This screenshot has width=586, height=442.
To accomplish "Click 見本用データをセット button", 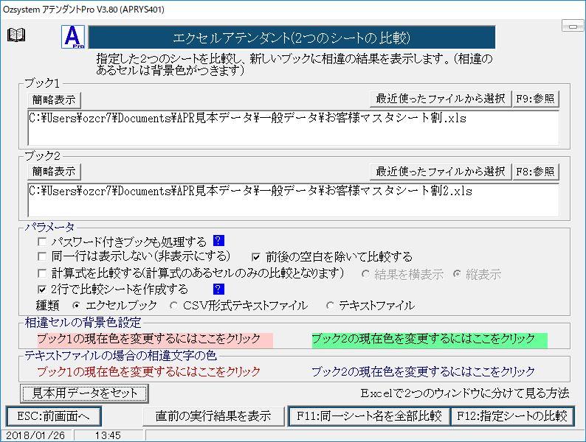I will point(84,393).
